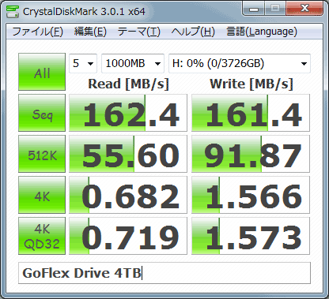Open the test count dropdown showing 5
This screenshot has height=299, width=329.
[x=83, y=63]
